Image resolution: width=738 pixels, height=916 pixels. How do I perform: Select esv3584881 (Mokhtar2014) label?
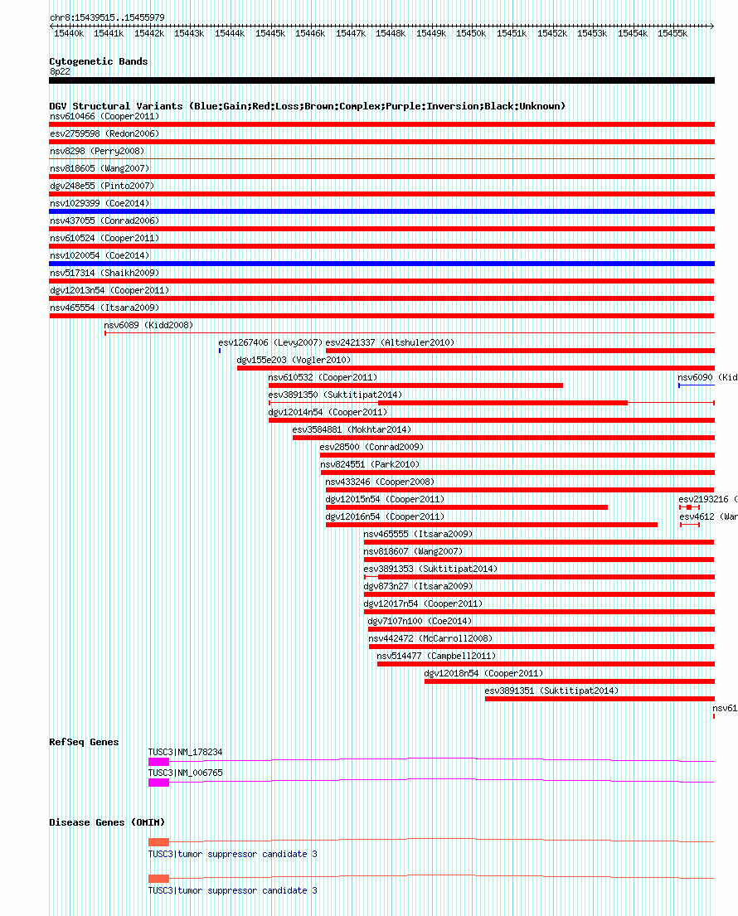352,430
